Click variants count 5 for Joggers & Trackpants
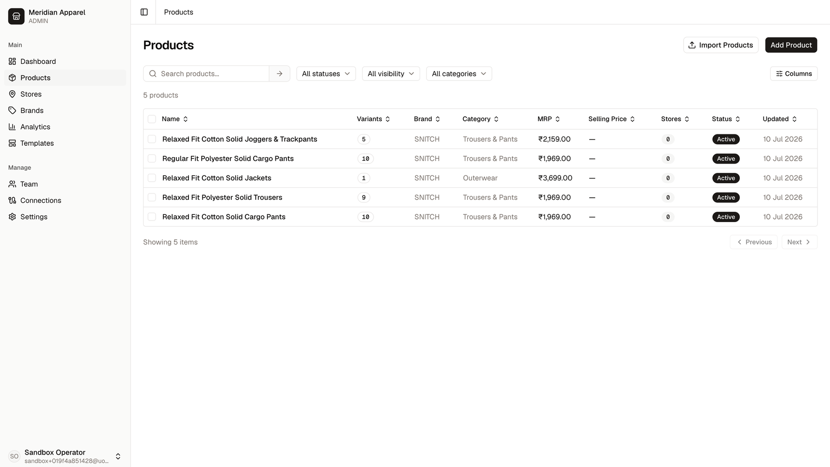The image size is (830, 467). 364,139
